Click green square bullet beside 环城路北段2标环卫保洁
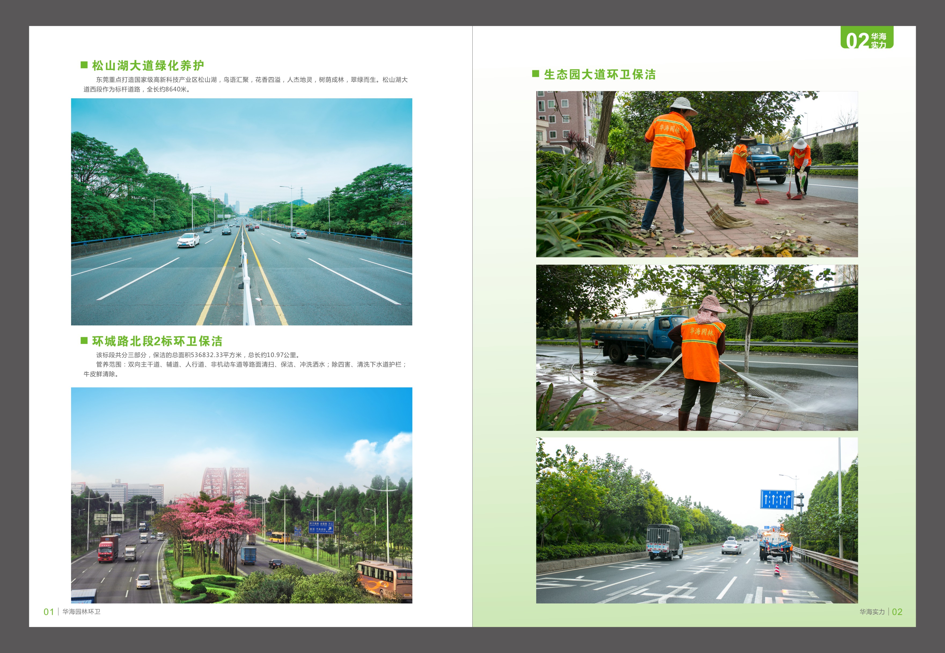Screen dimensions: 945x653 84,340
